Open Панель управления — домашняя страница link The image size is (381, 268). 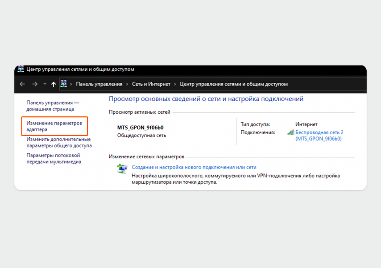(x=53, y=106)
